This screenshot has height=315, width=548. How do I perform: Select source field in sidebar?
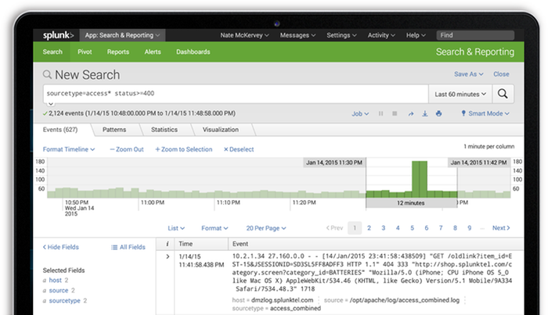(x=59, y=290)
